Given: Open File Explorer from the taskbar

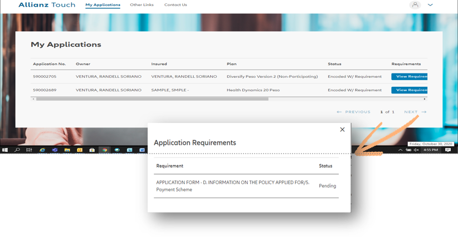Looking at the screenshot, I should [67, 150].
